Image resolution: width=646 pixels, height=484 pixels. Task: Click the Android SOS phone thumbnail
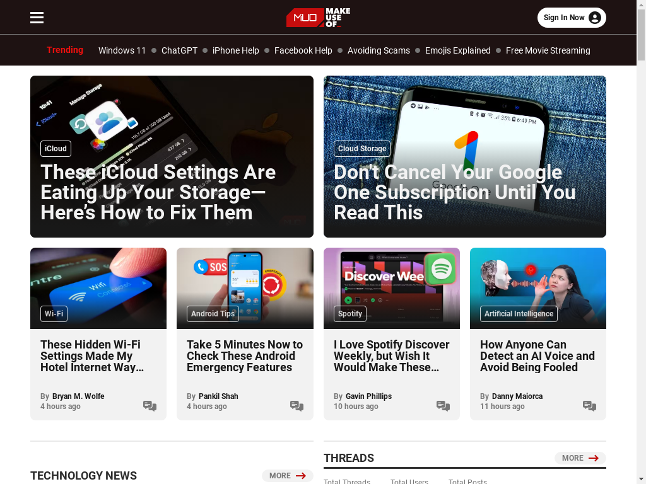click(x=245, y=288)
